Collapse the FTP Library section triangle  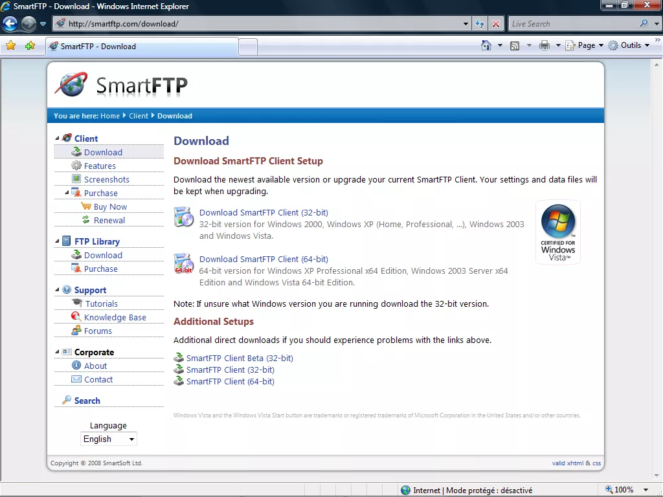pyautogui.click(x=57, y=241)
